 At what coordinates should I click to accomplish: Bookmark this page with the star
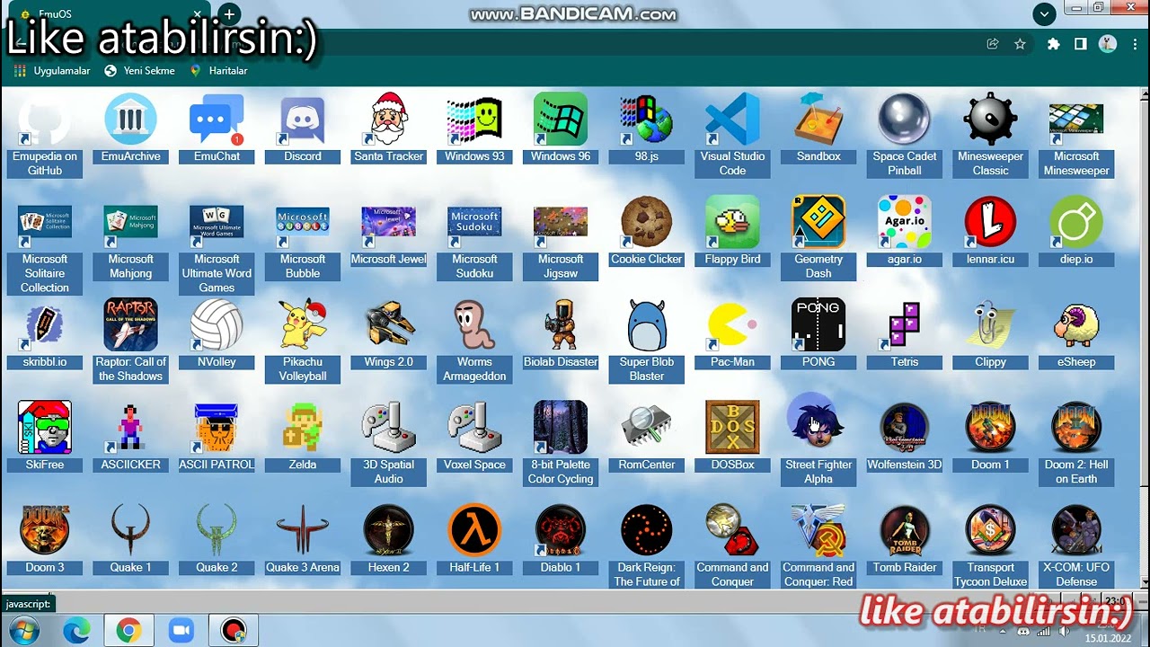click(1020, 43)
